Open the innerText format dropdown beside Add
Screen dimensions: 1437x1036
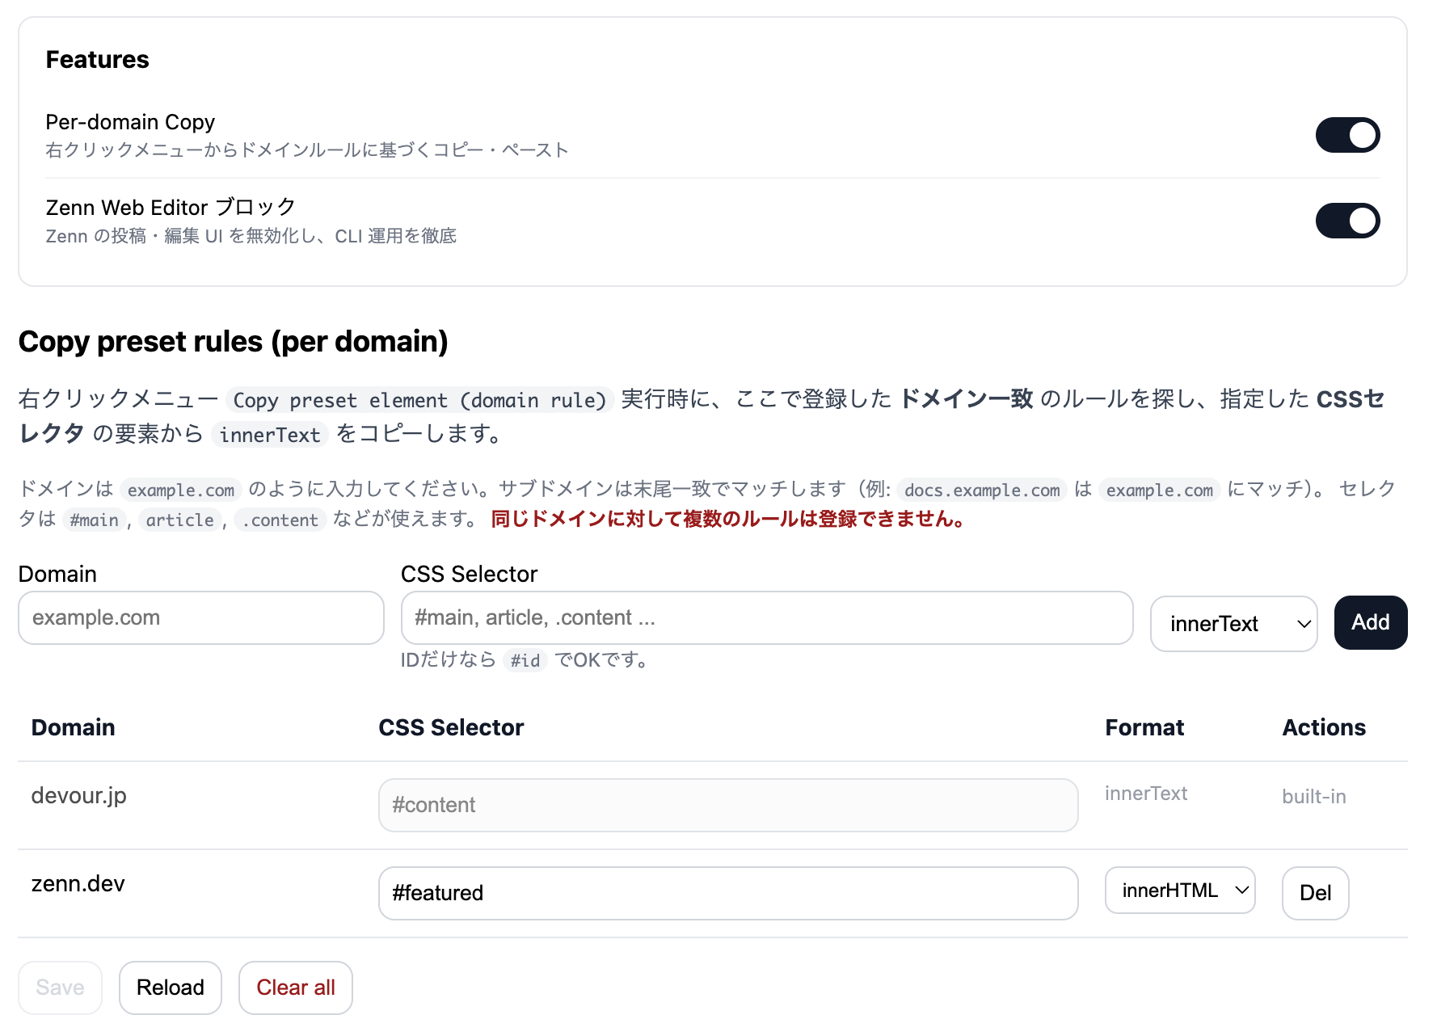[x=1233, y=623]
